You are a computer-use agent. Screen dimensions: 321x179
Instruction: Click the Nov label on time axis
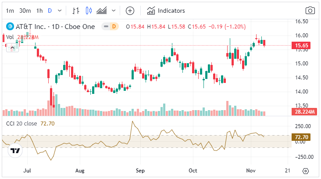click(x=251, y=171)
